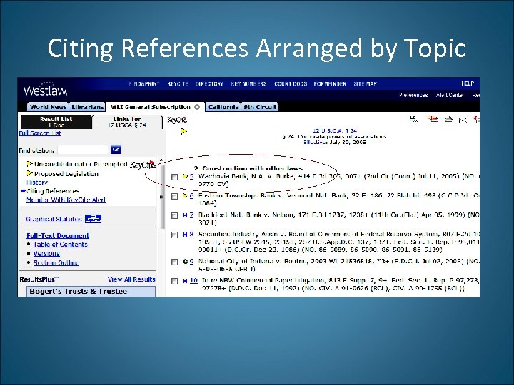Switch to the Result List tab

point(56,121)
